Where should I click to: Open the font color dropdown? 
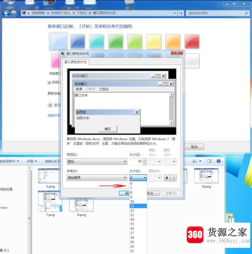click(155, 178)
